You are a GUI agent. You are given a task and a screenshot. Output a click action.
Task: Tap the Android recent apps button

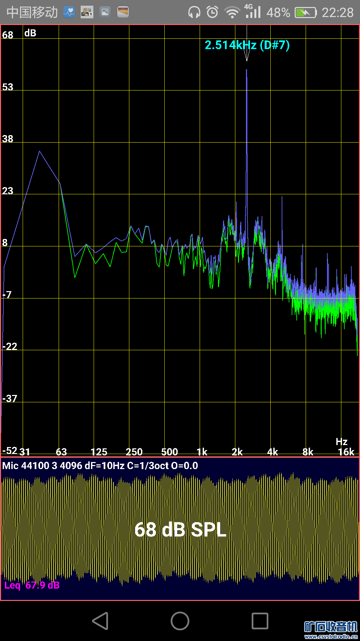click(x=260, y=621)
